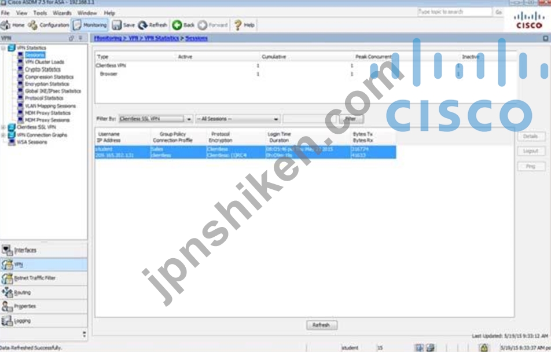This screenshot has height=352, width=551.
Task: Open the Logging monitoring section
Action: point(43,321)
